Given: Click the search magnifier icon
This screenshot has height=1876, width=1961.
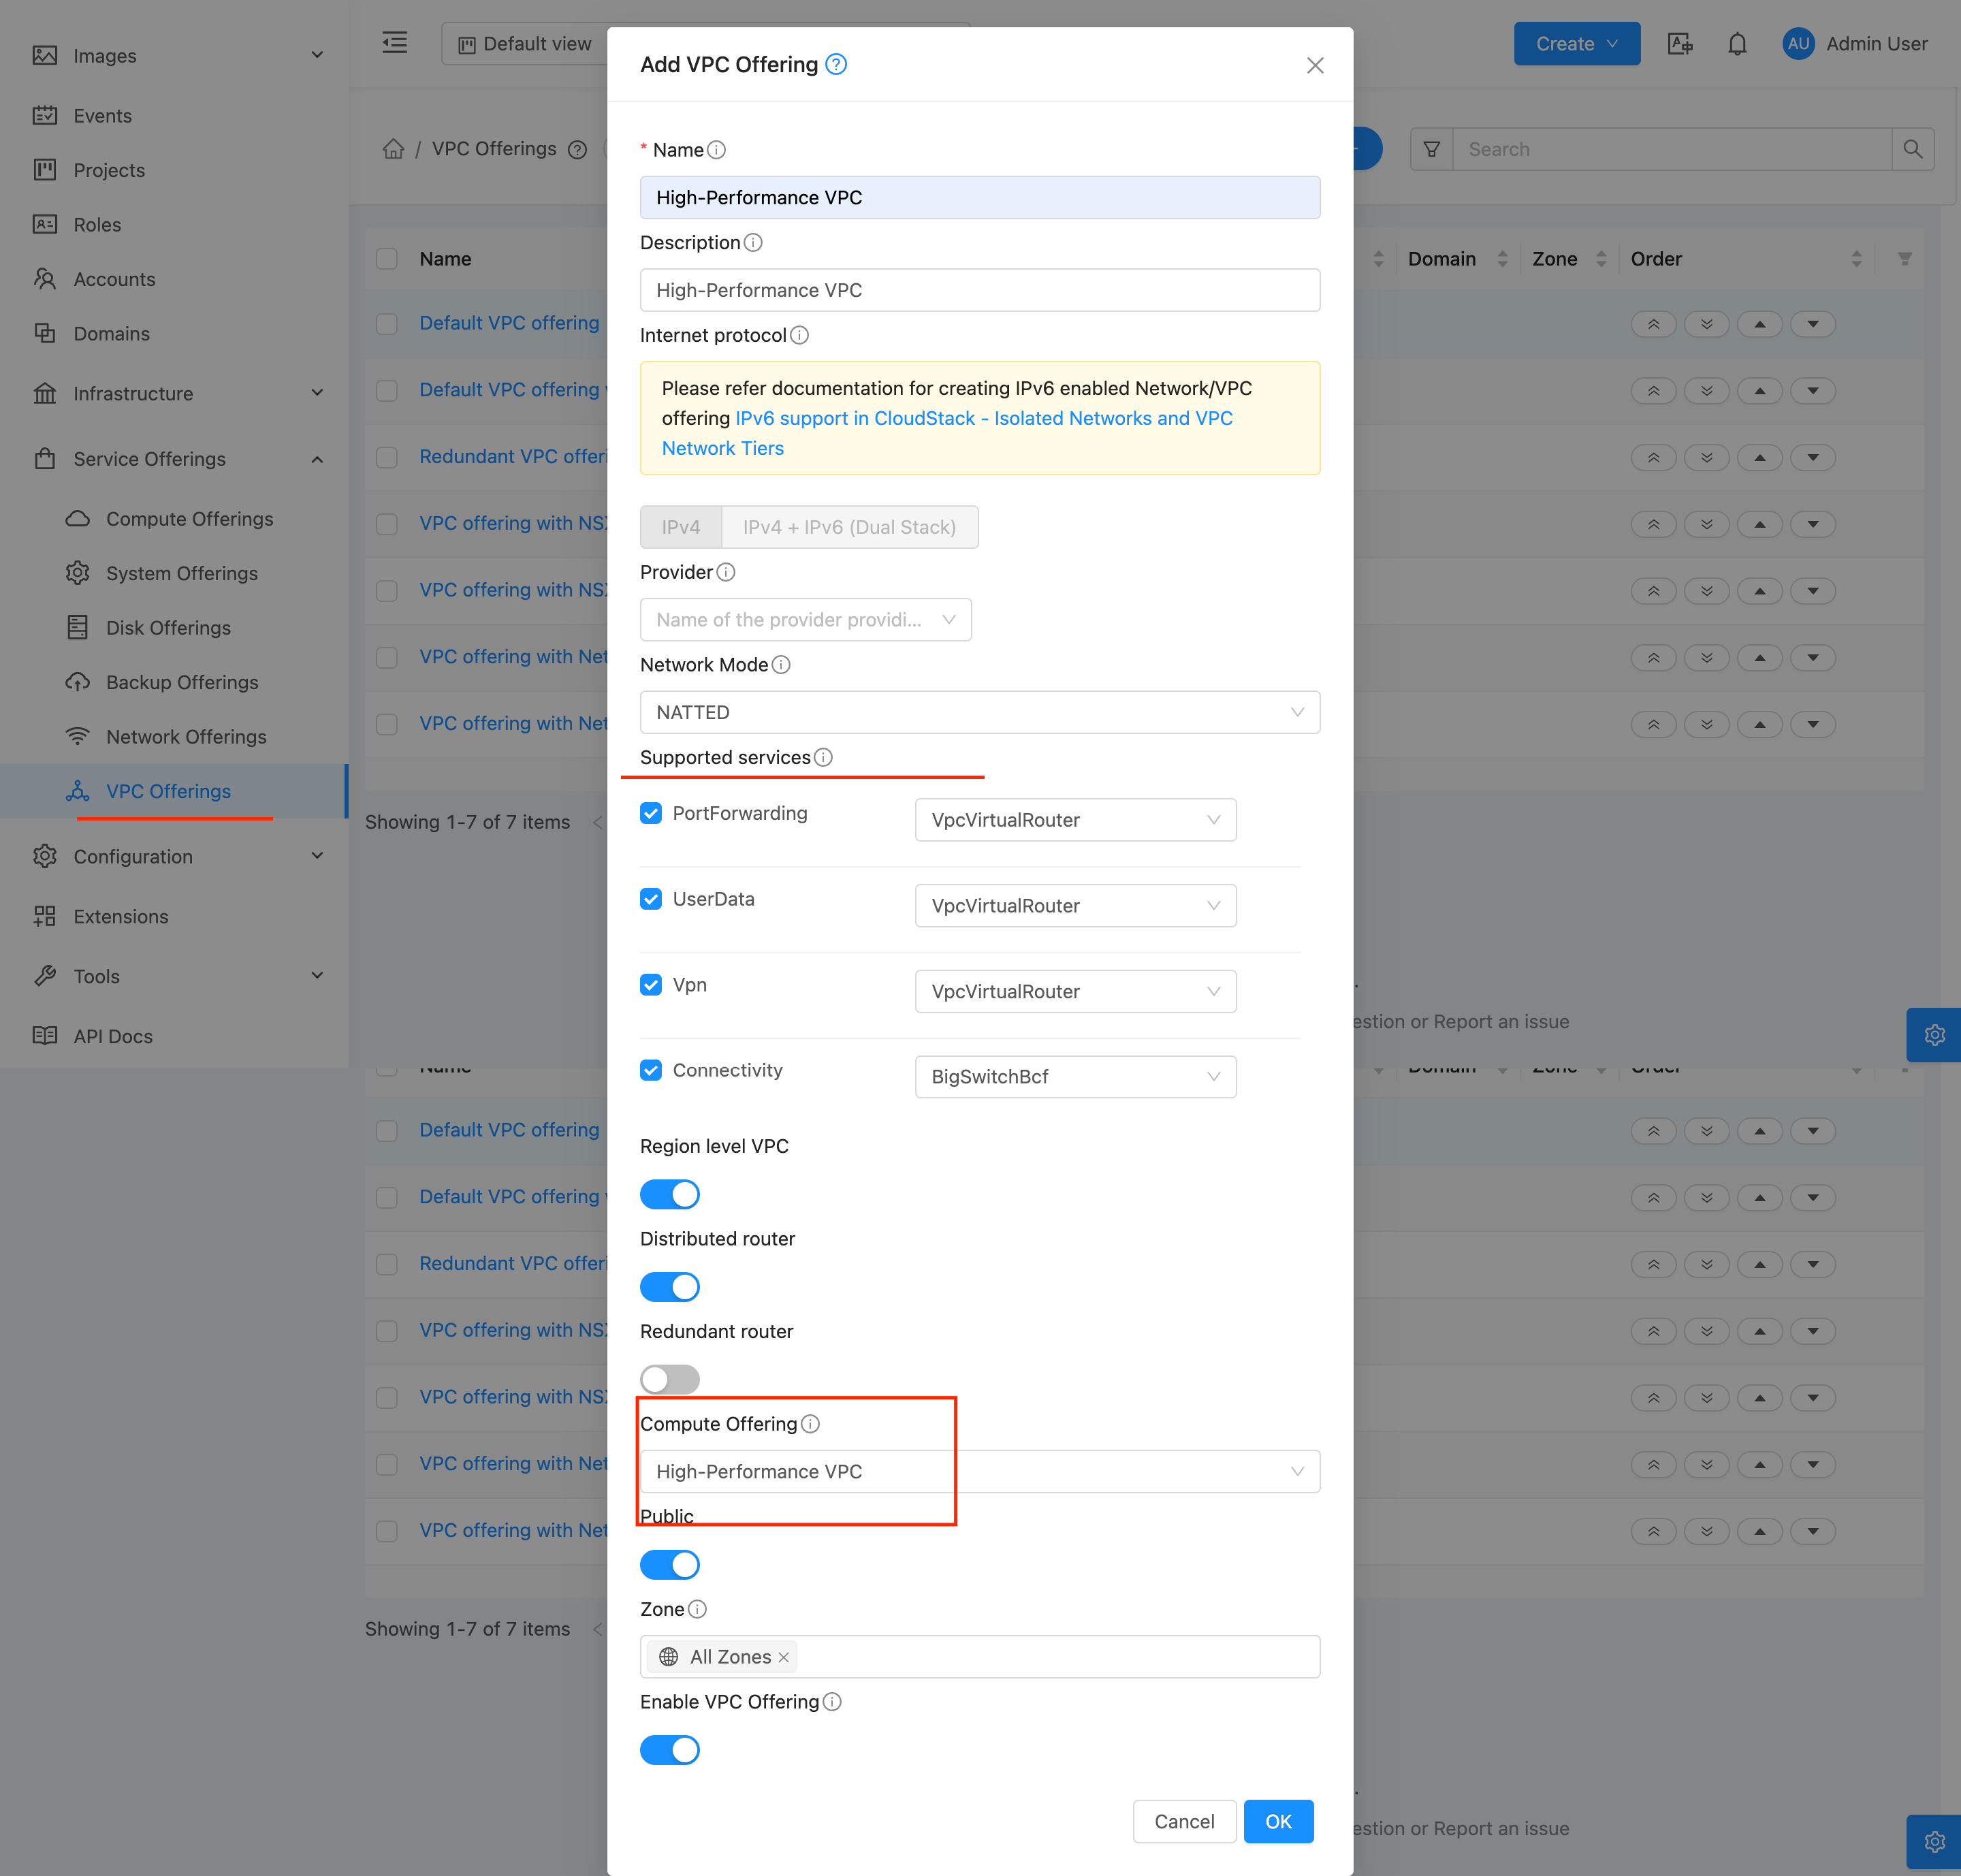Looking at the screenshot, I should click(x=1912, y=149).
